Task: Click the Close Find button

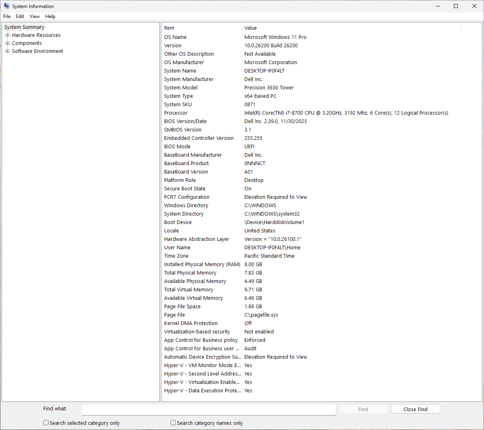Action: coord(415,409)
